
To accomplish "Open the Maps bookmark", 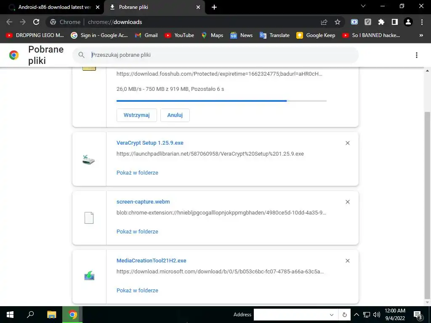I will tap(212, 35).
